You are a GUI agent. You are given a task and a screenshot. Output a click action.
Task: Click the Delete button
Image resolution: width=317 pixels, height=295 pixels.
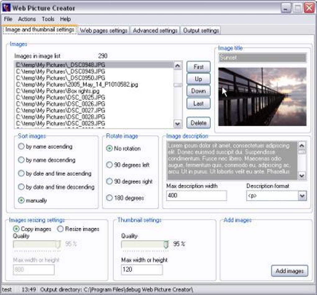(198, 123)
